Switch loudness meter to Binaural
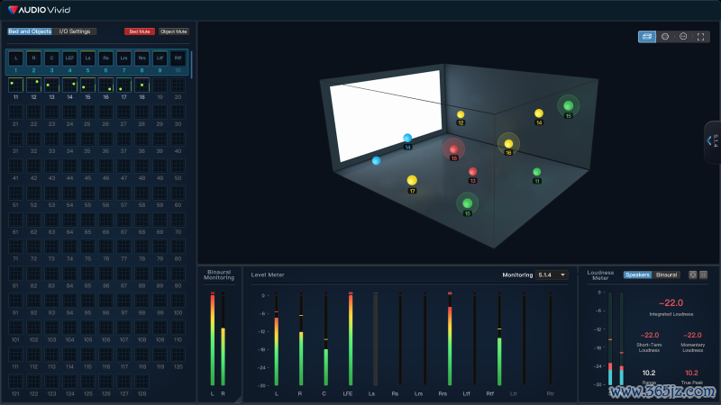 click(667, 274)
